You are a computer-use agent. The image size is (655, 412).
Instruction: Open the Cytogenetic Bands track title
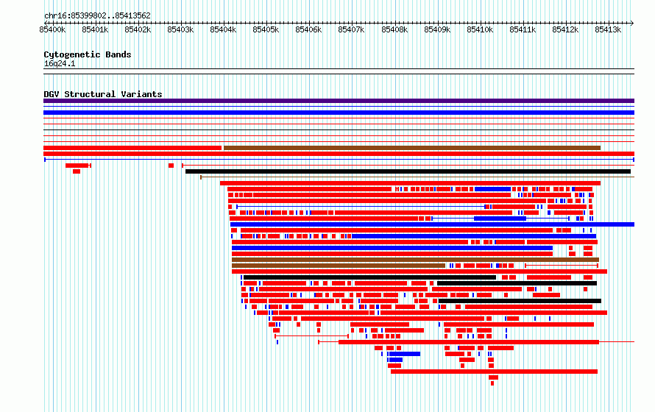[88, 54]
